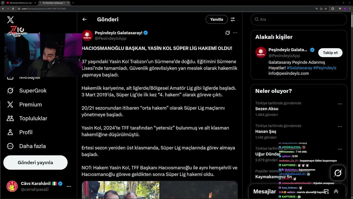Click browser forward arrow

pyautogui.click(x=8, y=9)
